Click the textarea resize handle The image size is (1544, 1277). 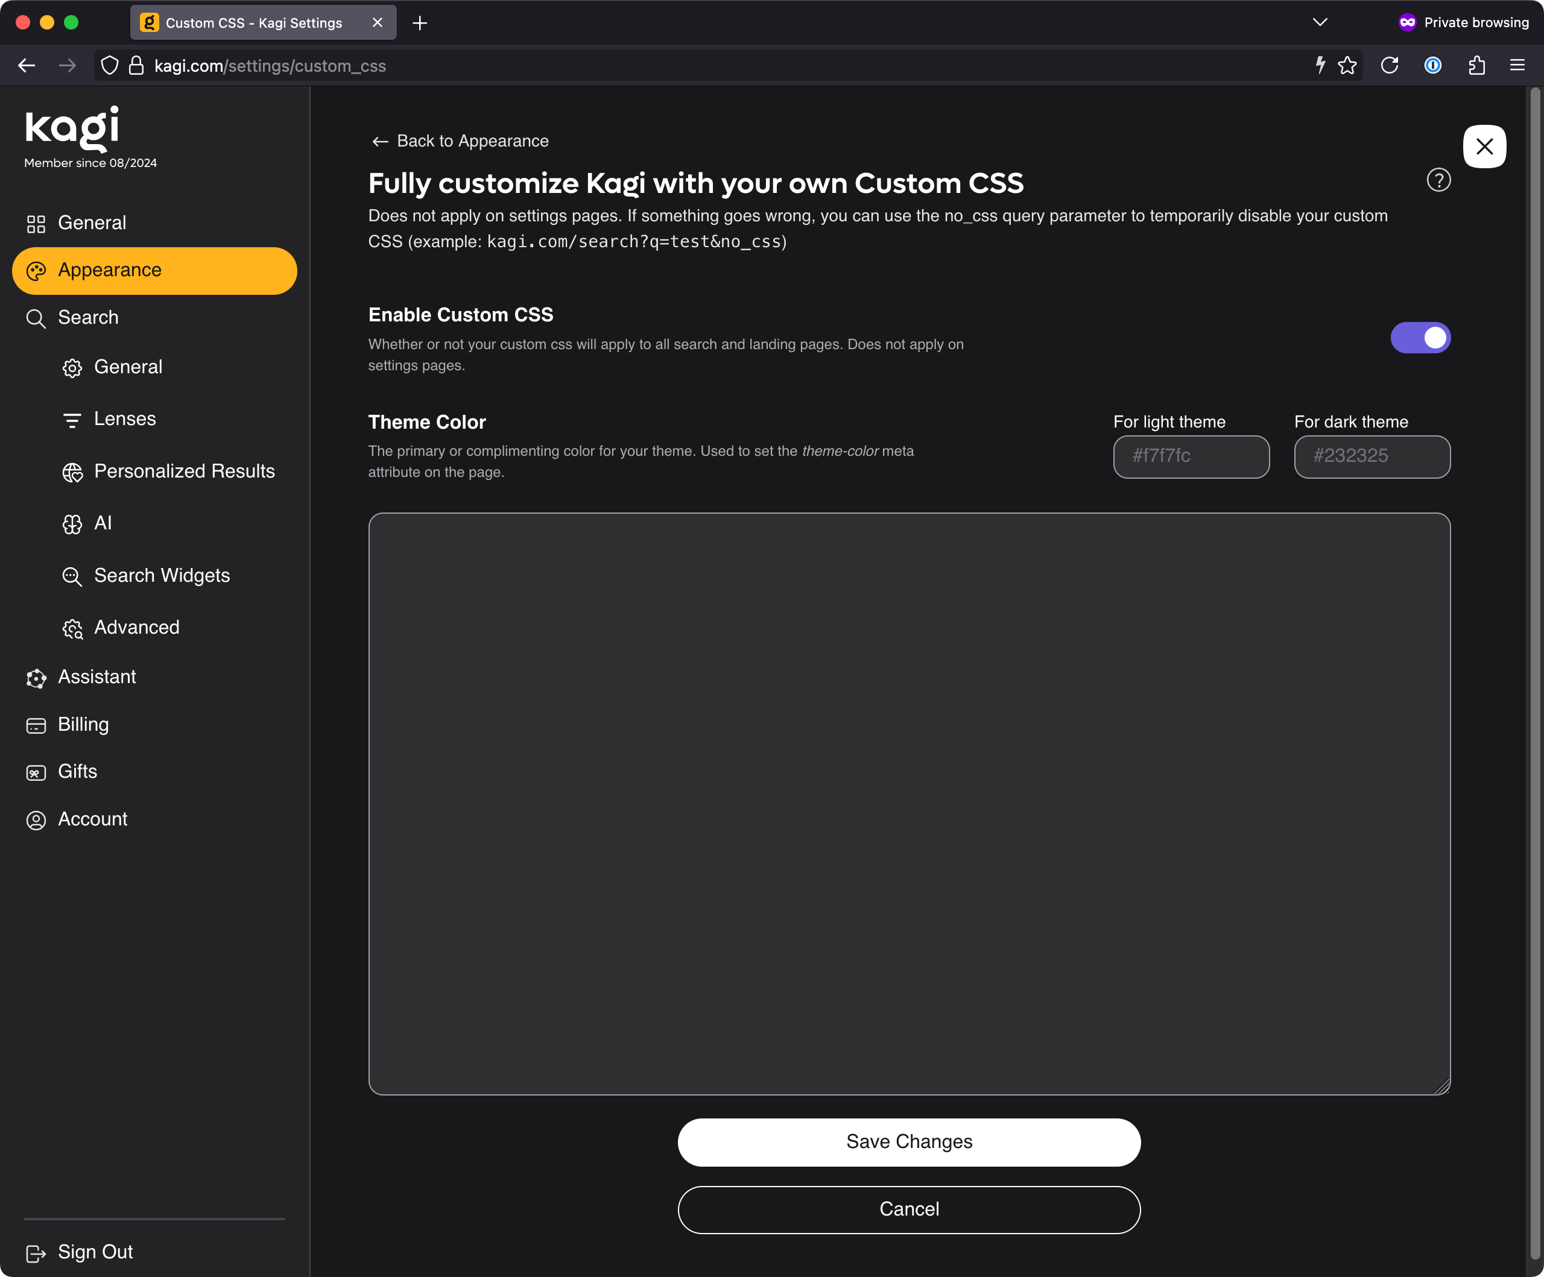[x=1442, y=1086]
